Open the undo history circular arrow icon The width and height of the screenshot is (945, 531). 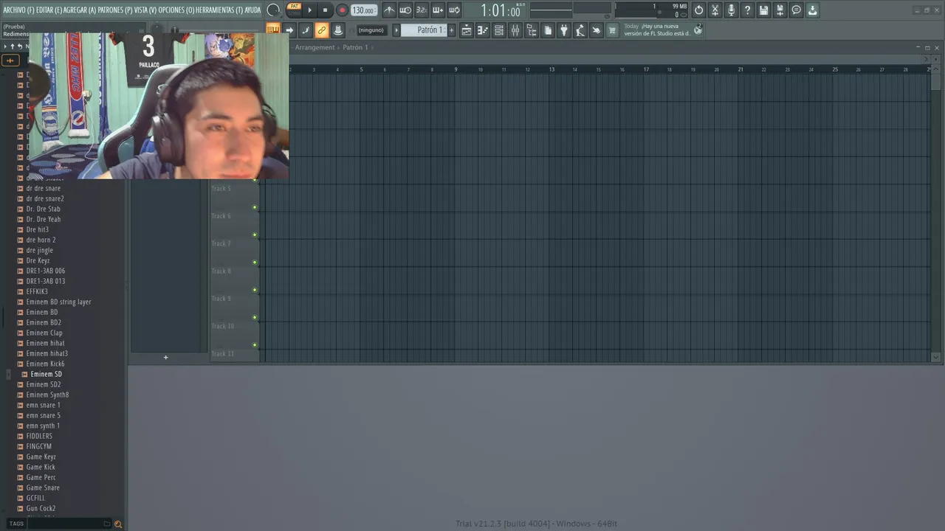point(699,10)
